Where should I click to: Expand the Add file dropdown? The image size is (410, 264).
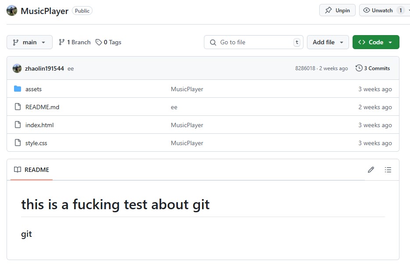[x=328, y=42]
